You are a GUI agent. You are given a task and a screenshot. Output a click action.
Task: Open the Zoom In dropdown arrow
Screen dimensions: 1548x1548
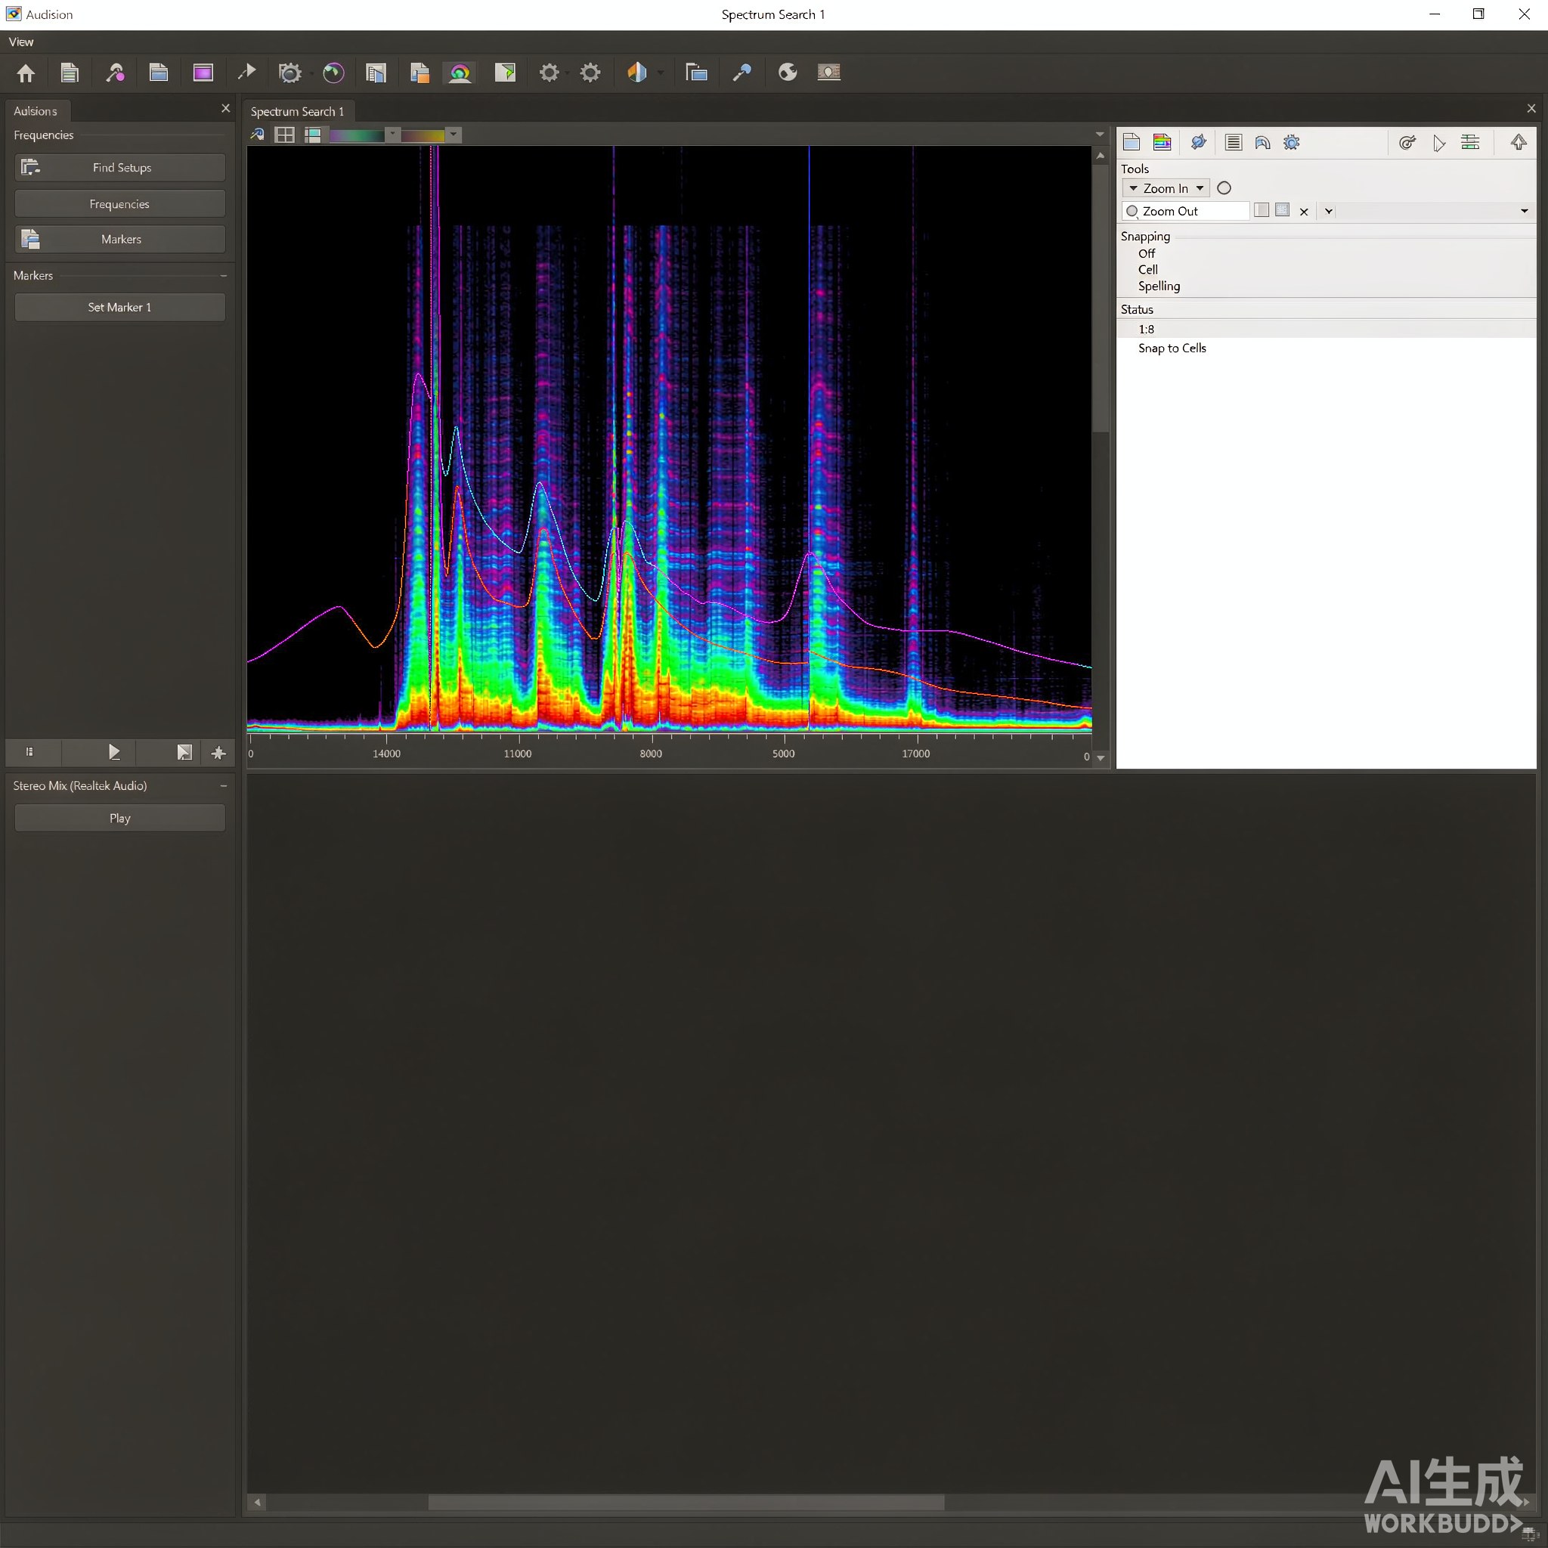click(x=1200, y=188)
